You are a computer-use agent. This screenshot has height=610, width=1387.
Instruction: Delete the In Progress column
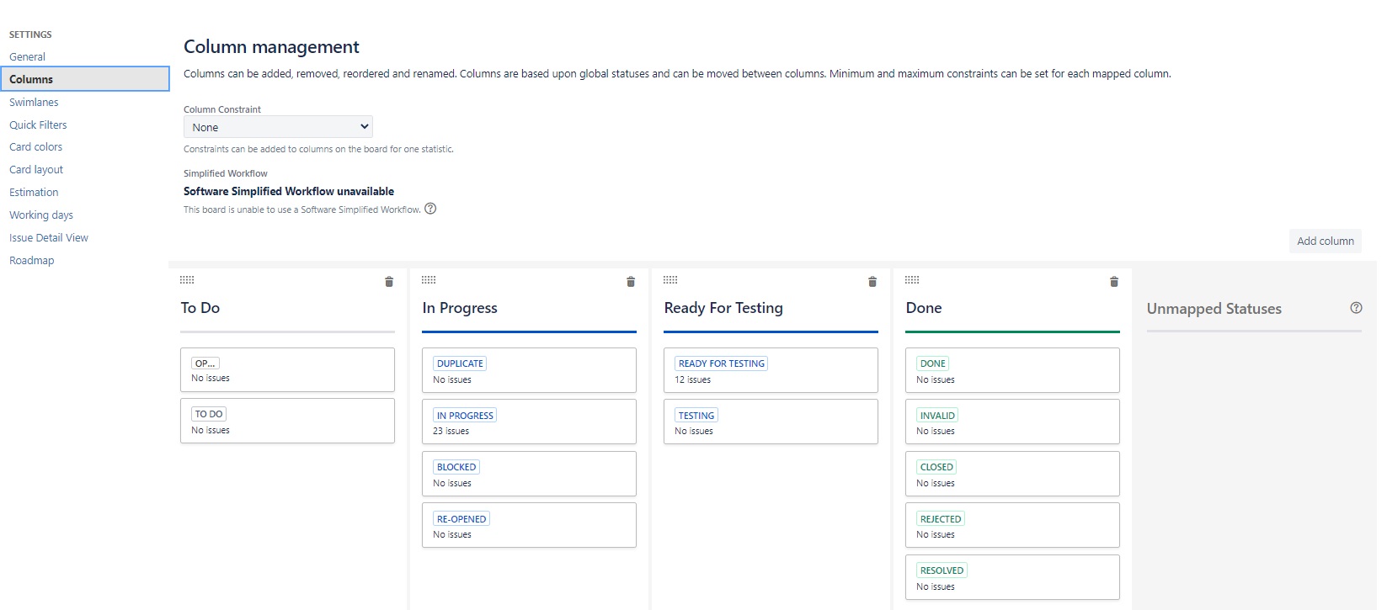[x=631, y=282]
